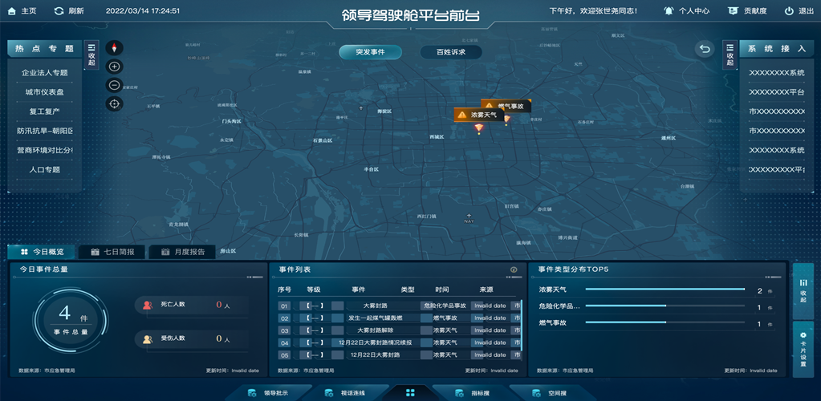Open the 城市仪表盘 topic
This screenshot has height=401, width=821.
click(45, 92)
